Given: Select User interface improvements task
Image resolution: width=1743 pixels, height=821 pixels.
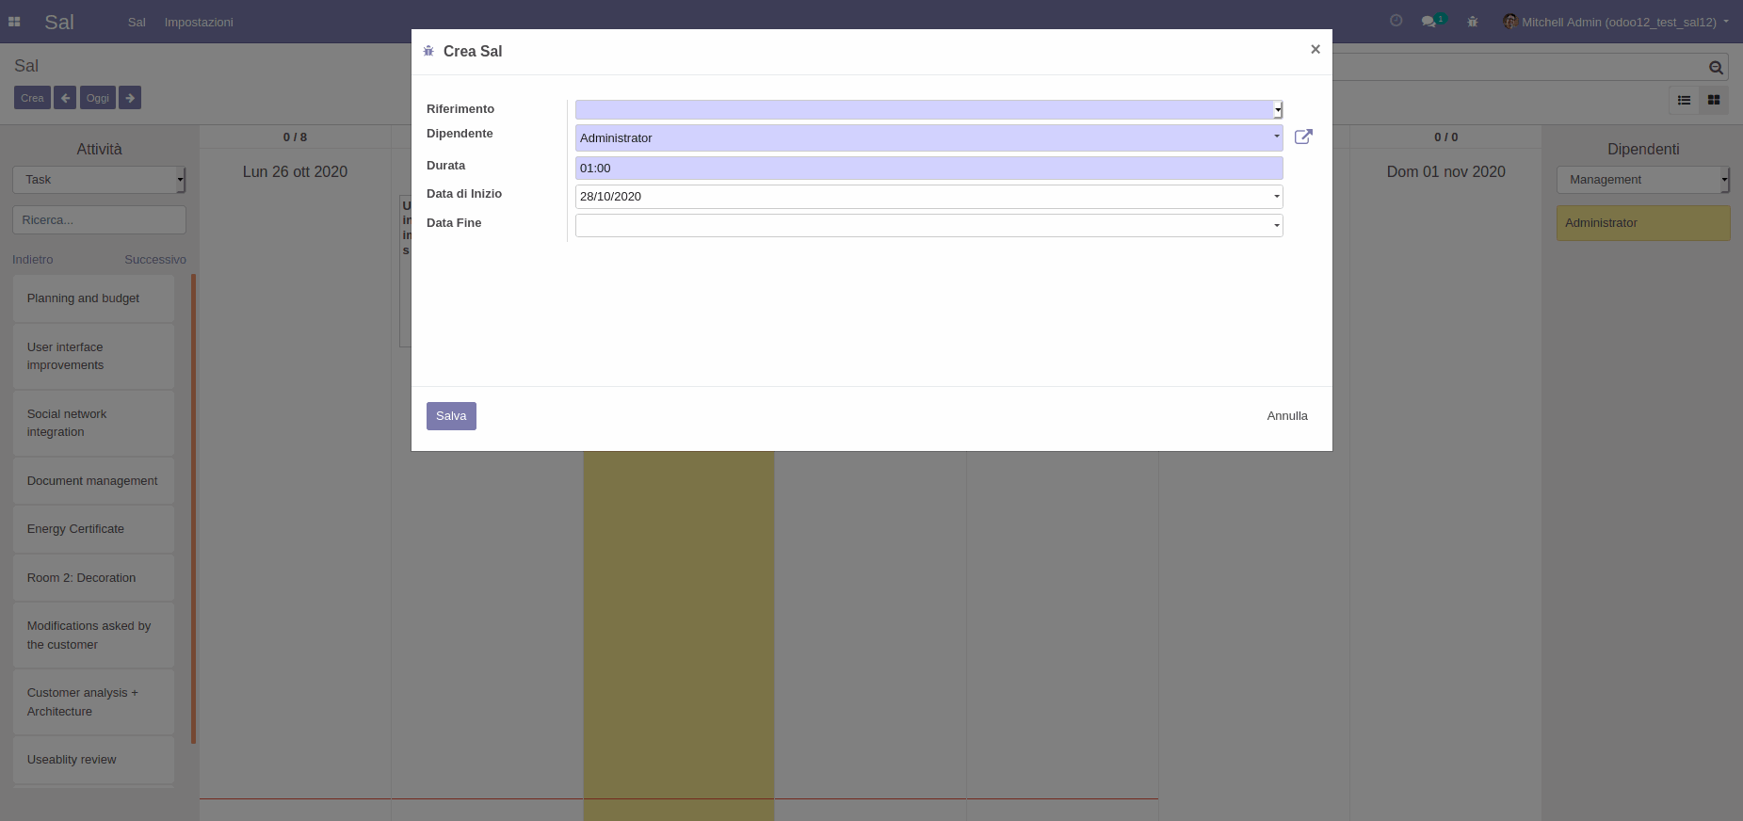Looking at the screenshot, I should coord(93,356).
